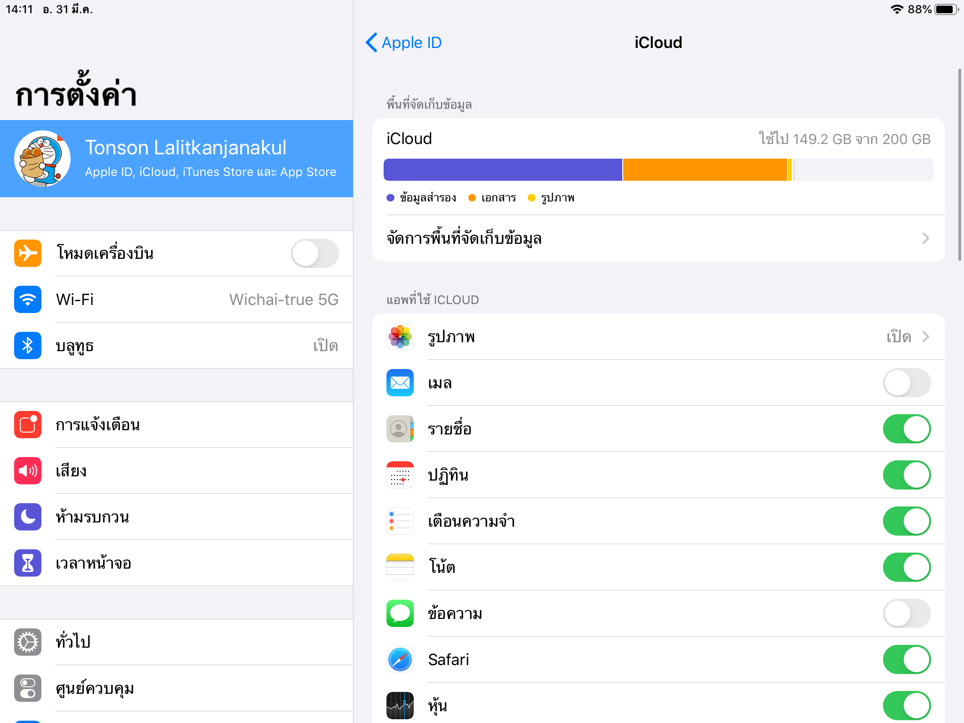Tap the Sounds speaker icon
964x723 pixels.
28,471
